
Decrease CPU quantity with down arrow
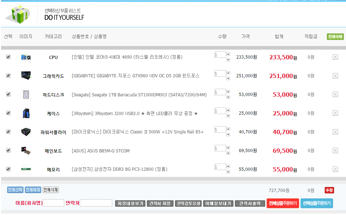[x=228, y=60]
